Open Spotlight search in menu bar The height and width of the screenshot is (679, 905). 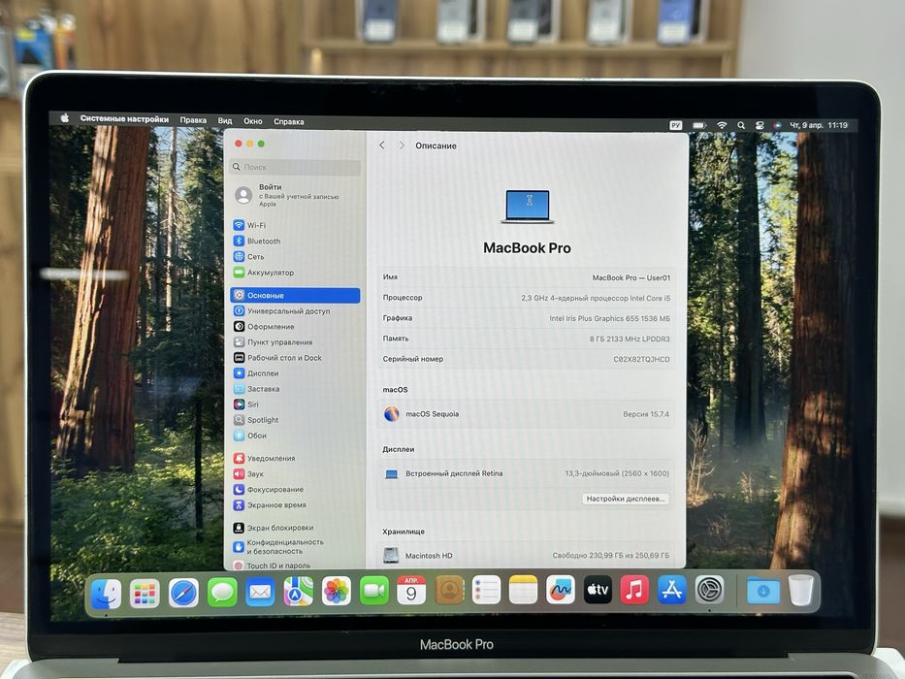[x=741, y=125]
